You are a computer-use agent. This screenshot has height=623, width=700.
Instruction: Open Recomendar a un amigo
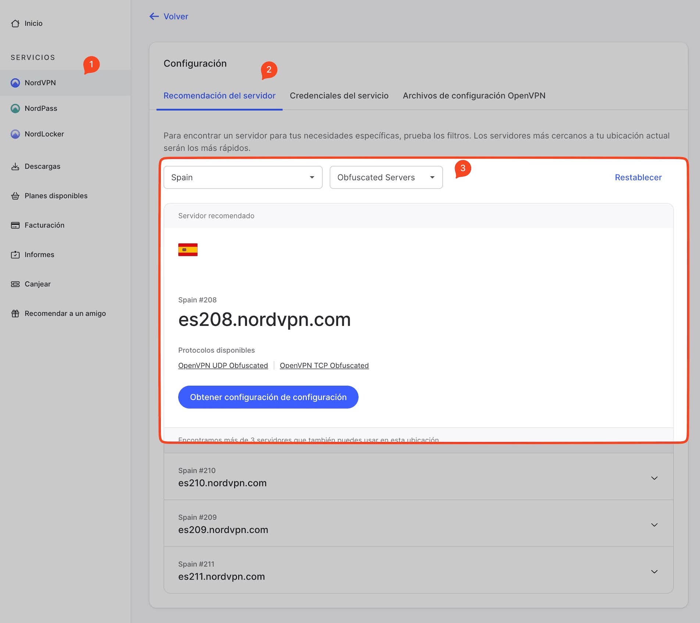(x=65, y=314)
